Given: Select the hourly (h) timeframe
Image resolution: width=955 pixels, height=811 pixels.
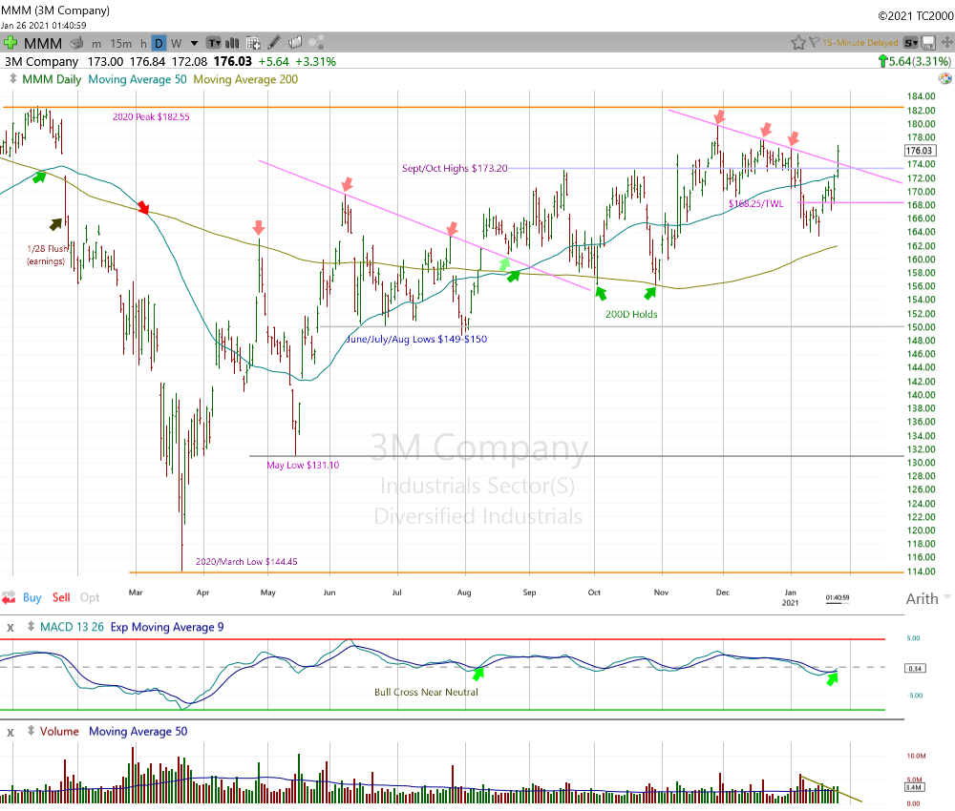Looking at the screenshot, I should coord(143,44).
